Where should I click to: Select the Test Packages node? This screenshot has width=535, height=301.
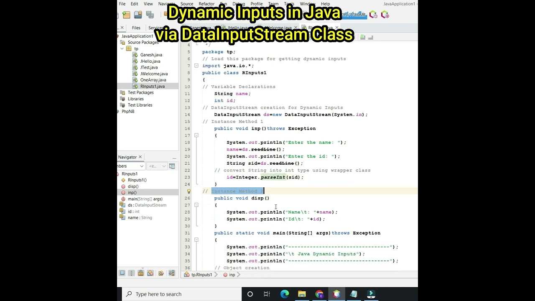140,92
